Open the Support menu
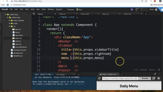The width and height of the screenshot is (163, 92). [59, 9]
